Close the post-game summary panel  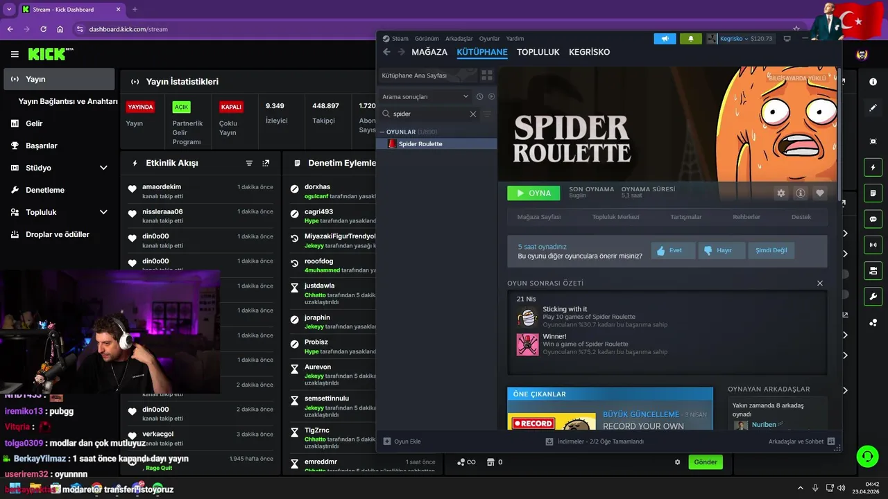click(820, 283)
